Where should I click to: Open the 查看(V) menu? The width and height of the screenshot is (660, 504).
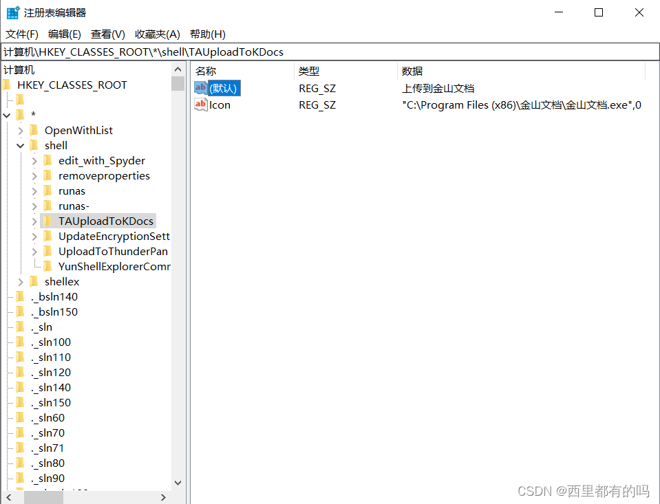click(108, 34)
